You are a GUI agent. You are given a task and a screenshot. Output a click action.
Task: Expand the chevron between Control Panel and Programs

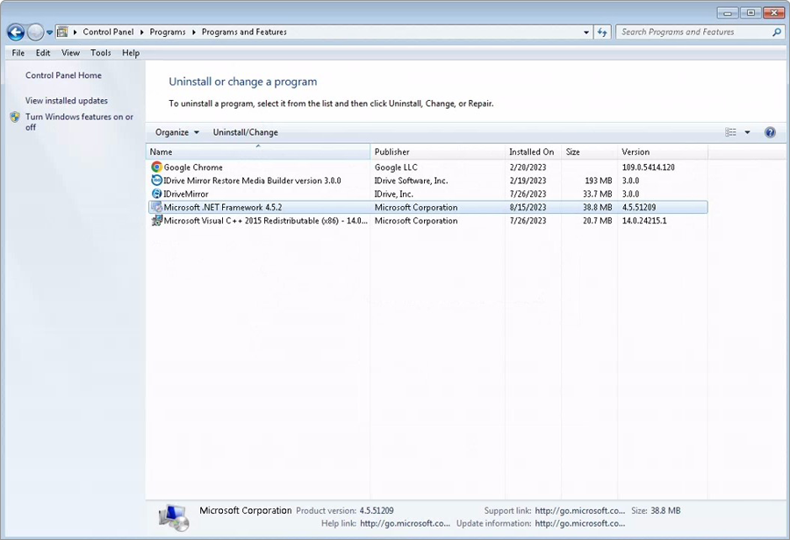[141, 32]
